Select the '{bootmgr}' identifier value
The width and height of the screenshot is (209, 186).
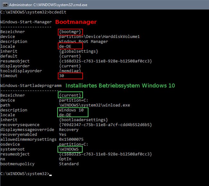(70, 32)
